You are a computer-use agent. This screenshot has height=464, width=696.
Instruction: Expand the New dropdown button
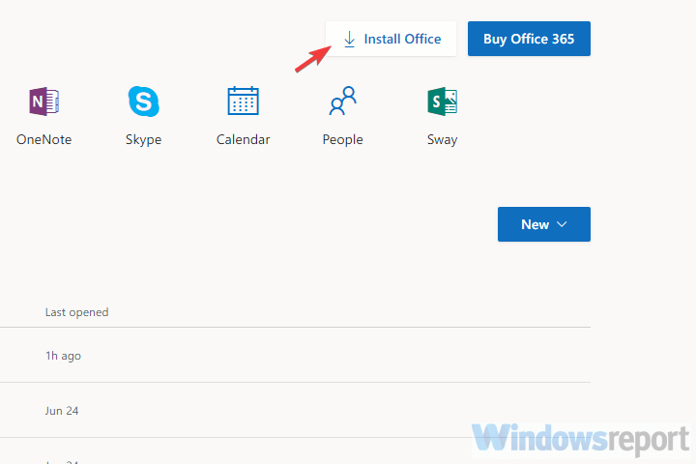pyautogui.click(x=543, y=224)
